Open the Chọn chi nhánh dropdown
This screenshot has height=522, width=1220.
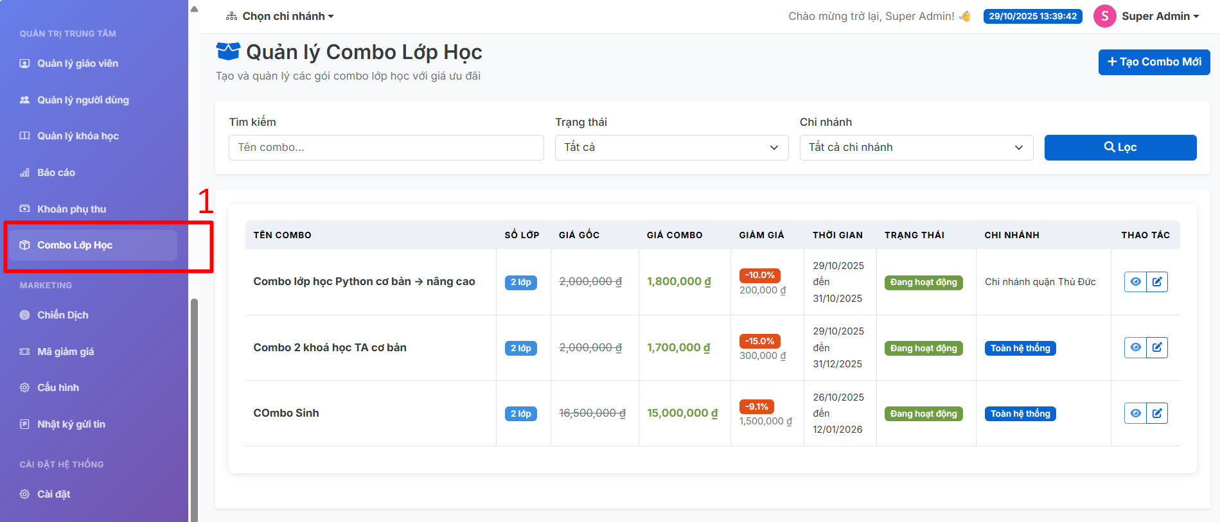(x=280, y=16)
